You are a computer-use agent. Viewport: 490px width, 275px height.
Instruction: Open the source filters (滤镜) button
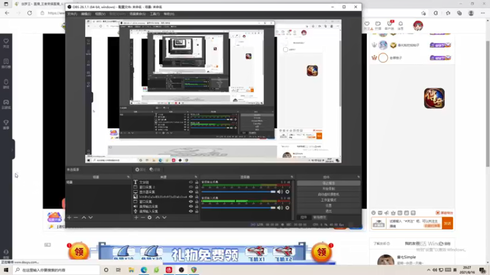pyautogui.click(x=155, y=170)
